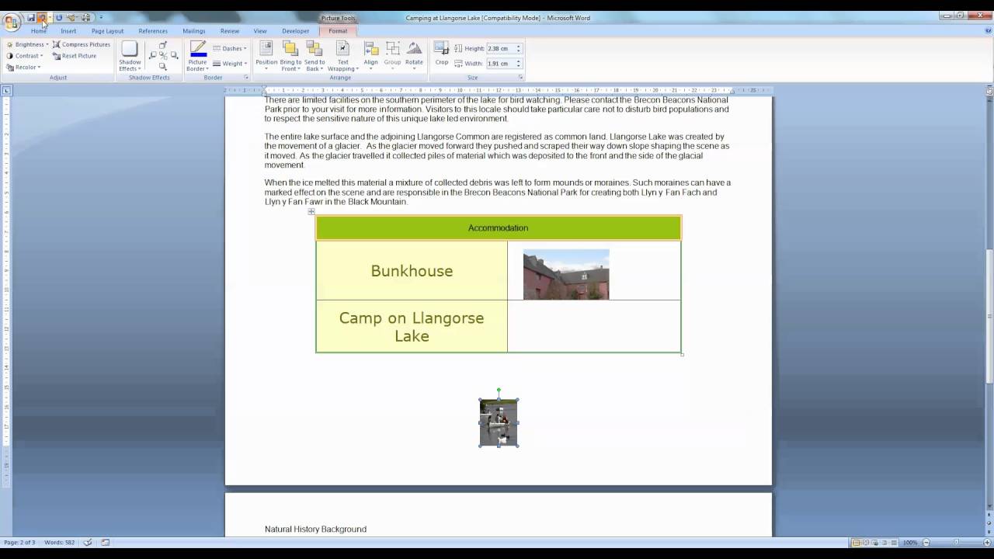This screenshot has width=994, height=559.
Task: Switch to the Home tab
Action: click(39, 31)
